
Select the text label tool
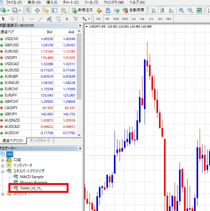click(67, 19)
